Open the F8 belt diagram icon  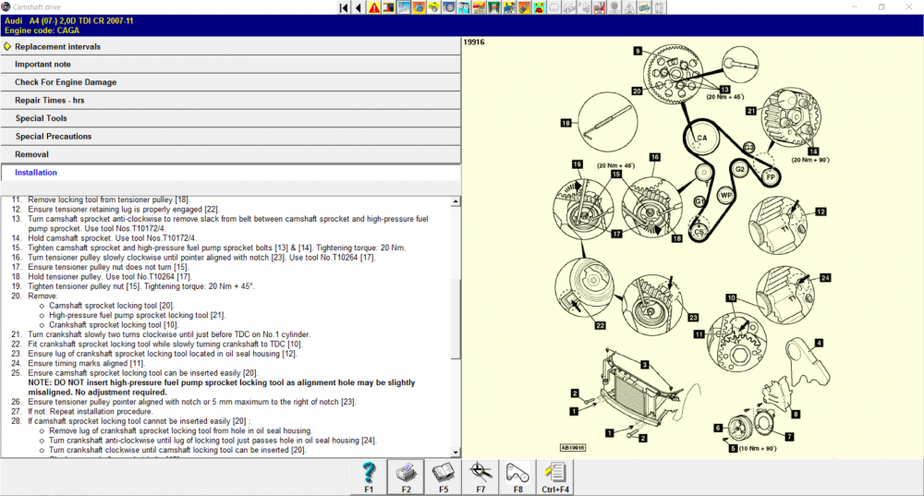point(518,477)
